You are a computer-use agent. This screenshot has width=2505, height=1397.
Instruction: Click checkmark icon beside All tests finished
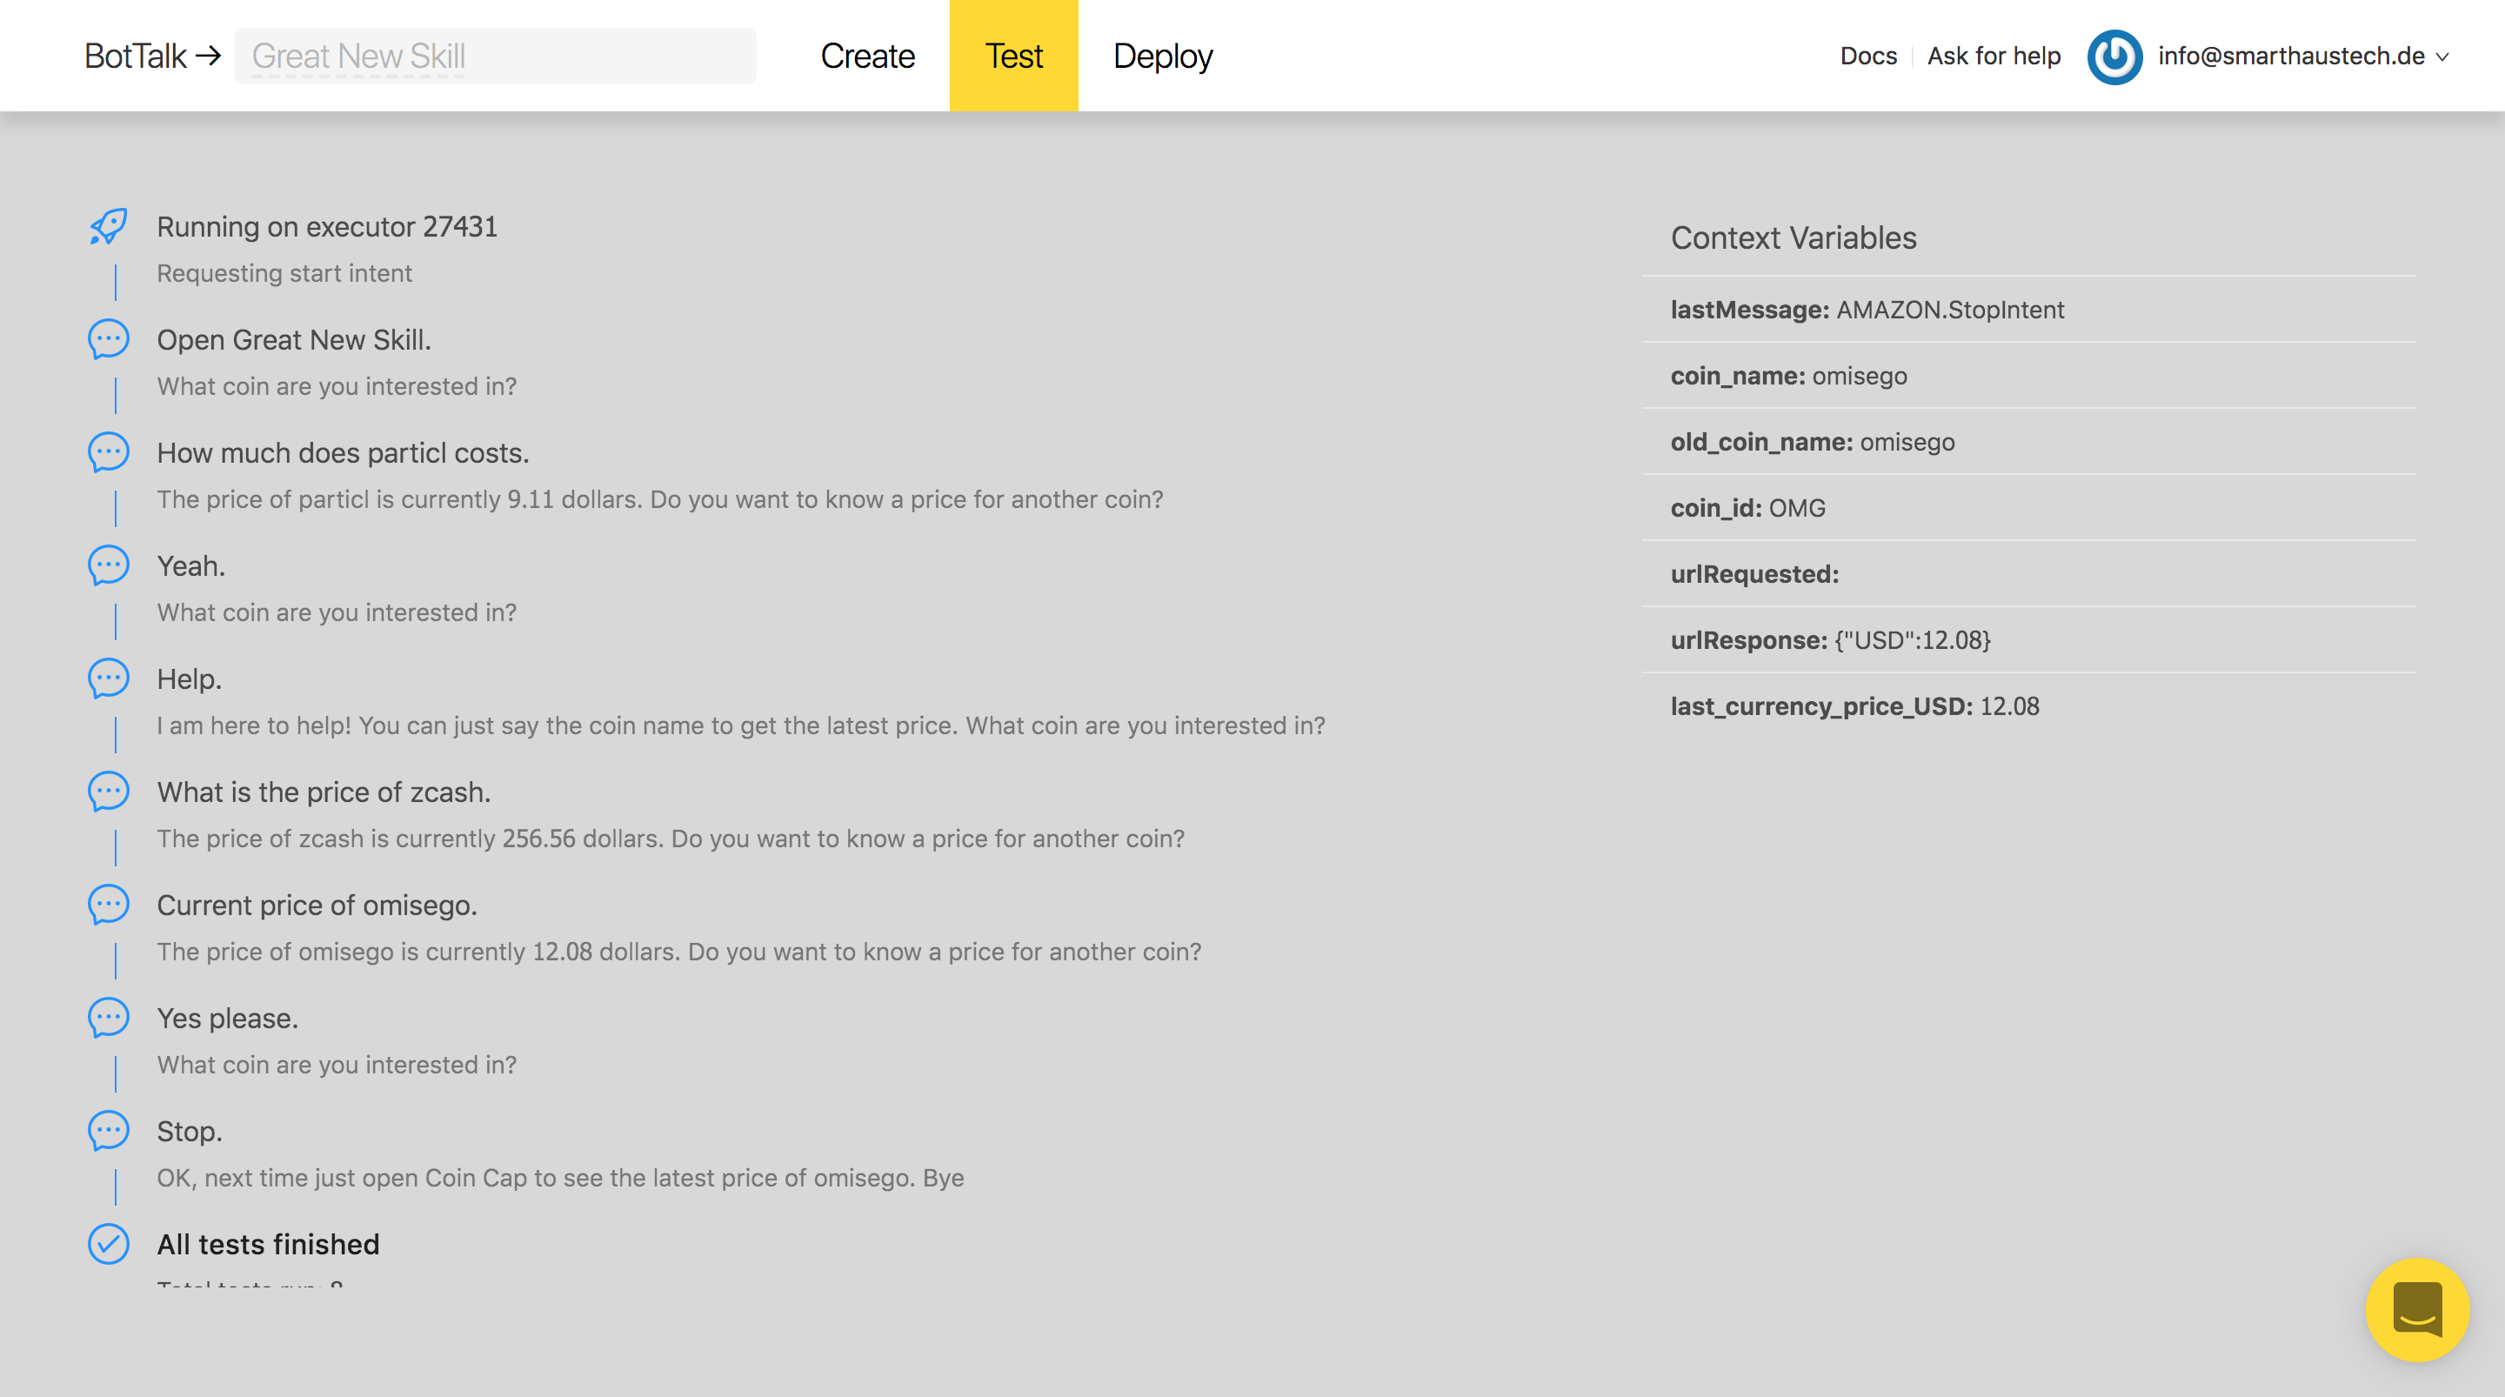click(x=108, y=1243)
